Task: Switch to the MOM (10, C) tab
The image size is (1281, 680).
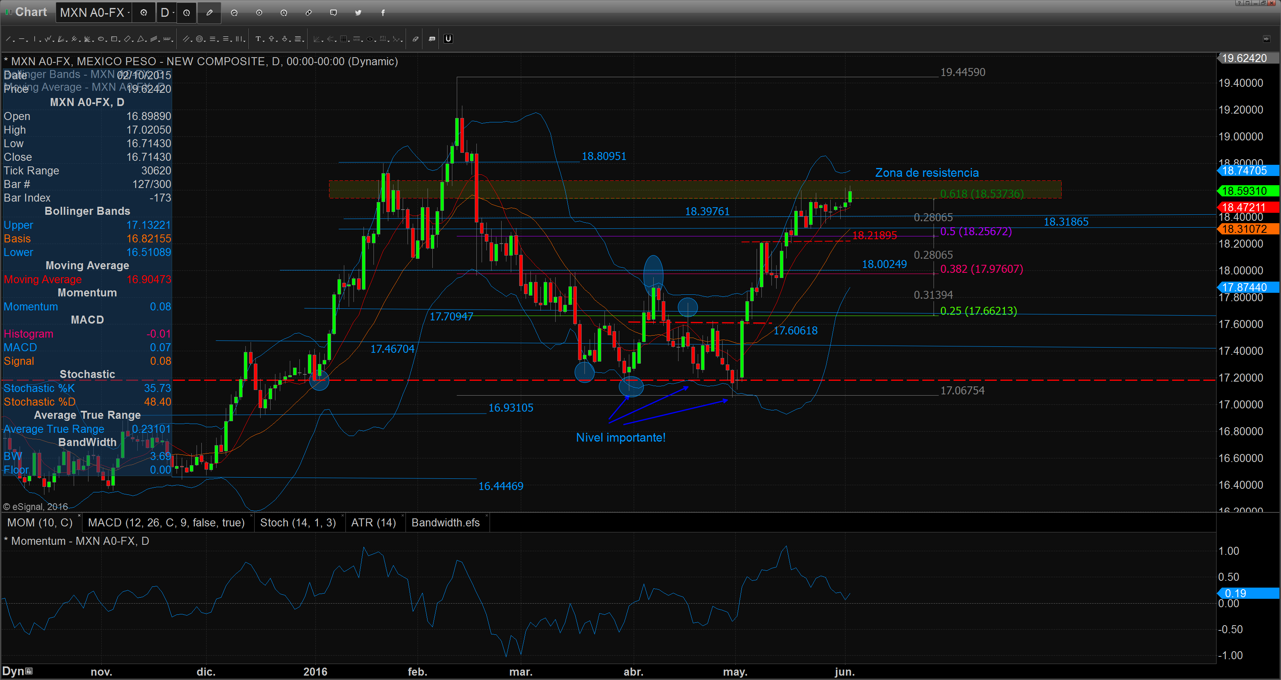Action: (x=40, y=523)
